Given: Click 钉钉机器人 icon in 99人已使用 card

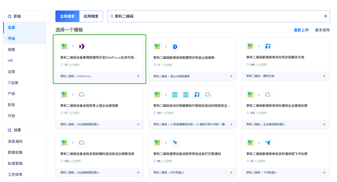Looking at the screenshot, I should 175,143.
